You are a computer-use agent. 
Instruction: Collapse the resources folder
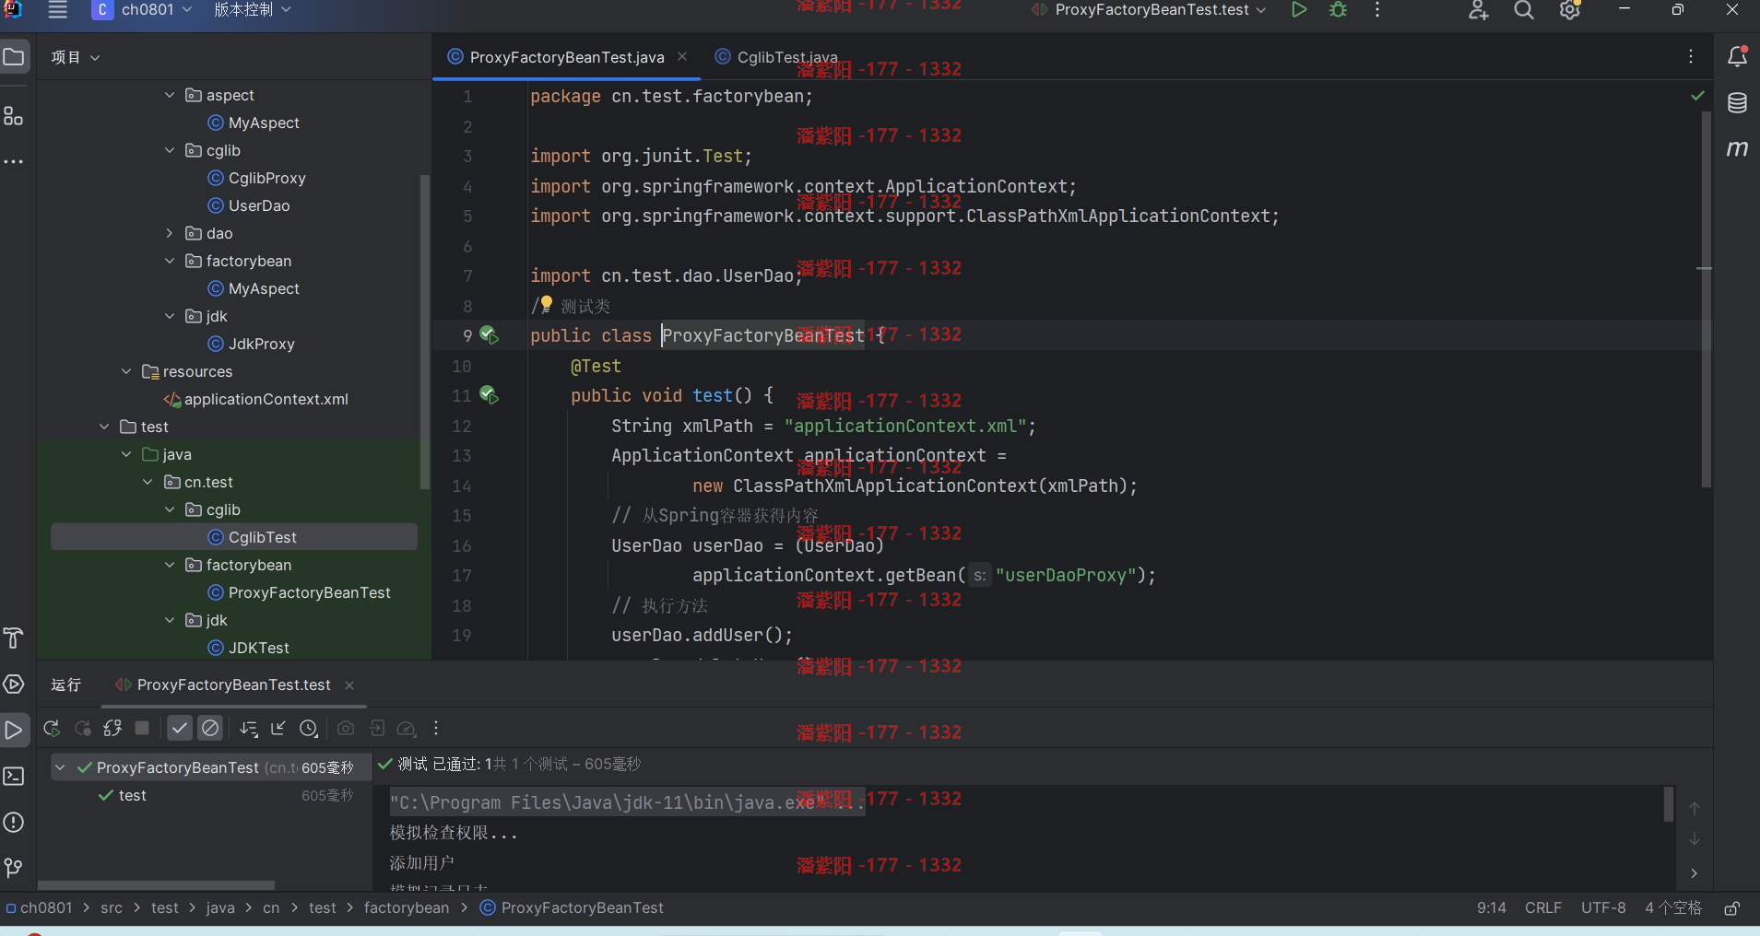(x=126, y=371)
